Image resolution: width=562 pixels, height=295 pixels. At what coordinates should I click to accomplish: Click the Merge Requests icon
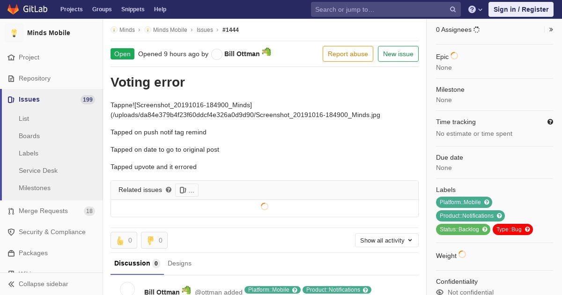pos(11,211)
